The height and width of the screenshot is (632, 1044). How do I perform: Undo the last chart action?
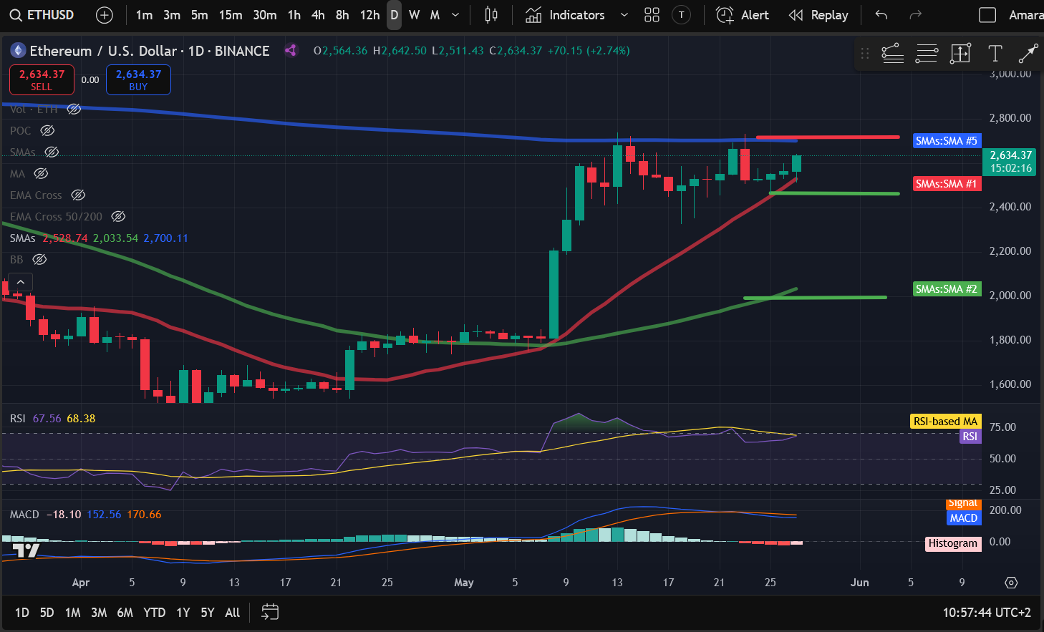(x=881, y=15)
